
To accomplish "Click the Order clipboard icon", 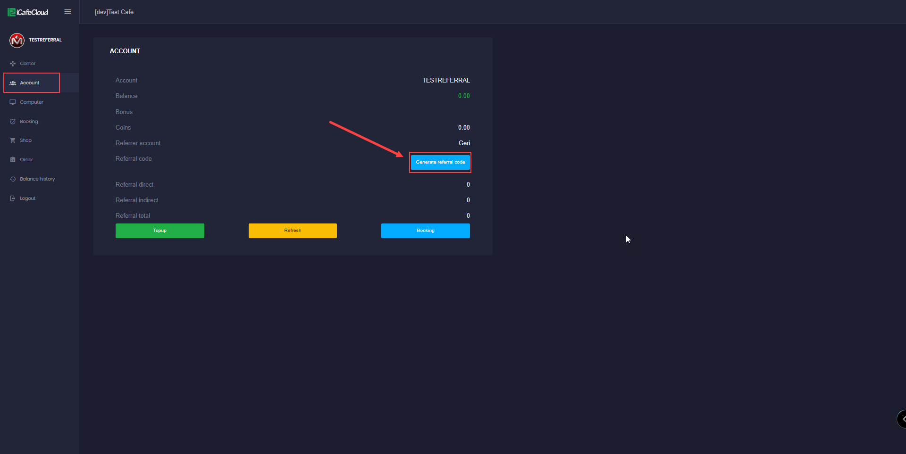I will [13, 160].
